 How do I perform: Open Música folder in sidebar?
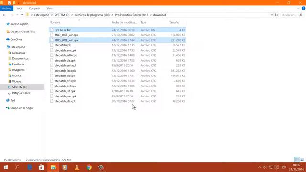[17, 75]
